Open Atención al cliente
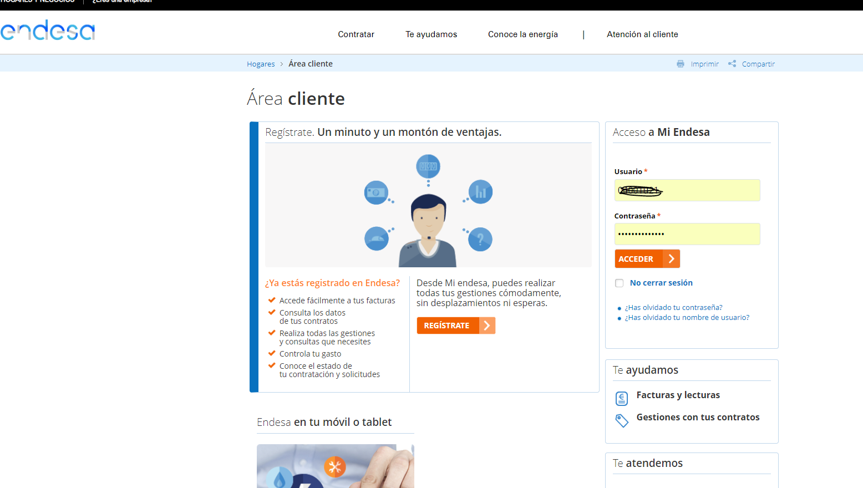Screen dimensions: 863x488 (x=642, y=34)
